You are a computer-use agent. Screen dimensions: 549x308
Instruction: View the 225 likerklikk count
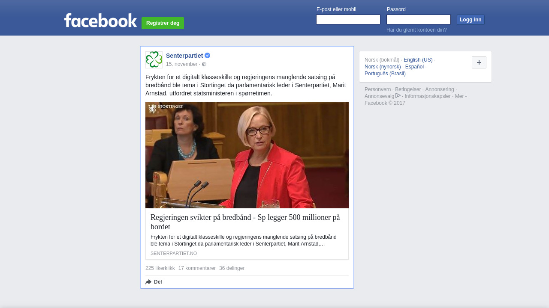coord(160,268)
